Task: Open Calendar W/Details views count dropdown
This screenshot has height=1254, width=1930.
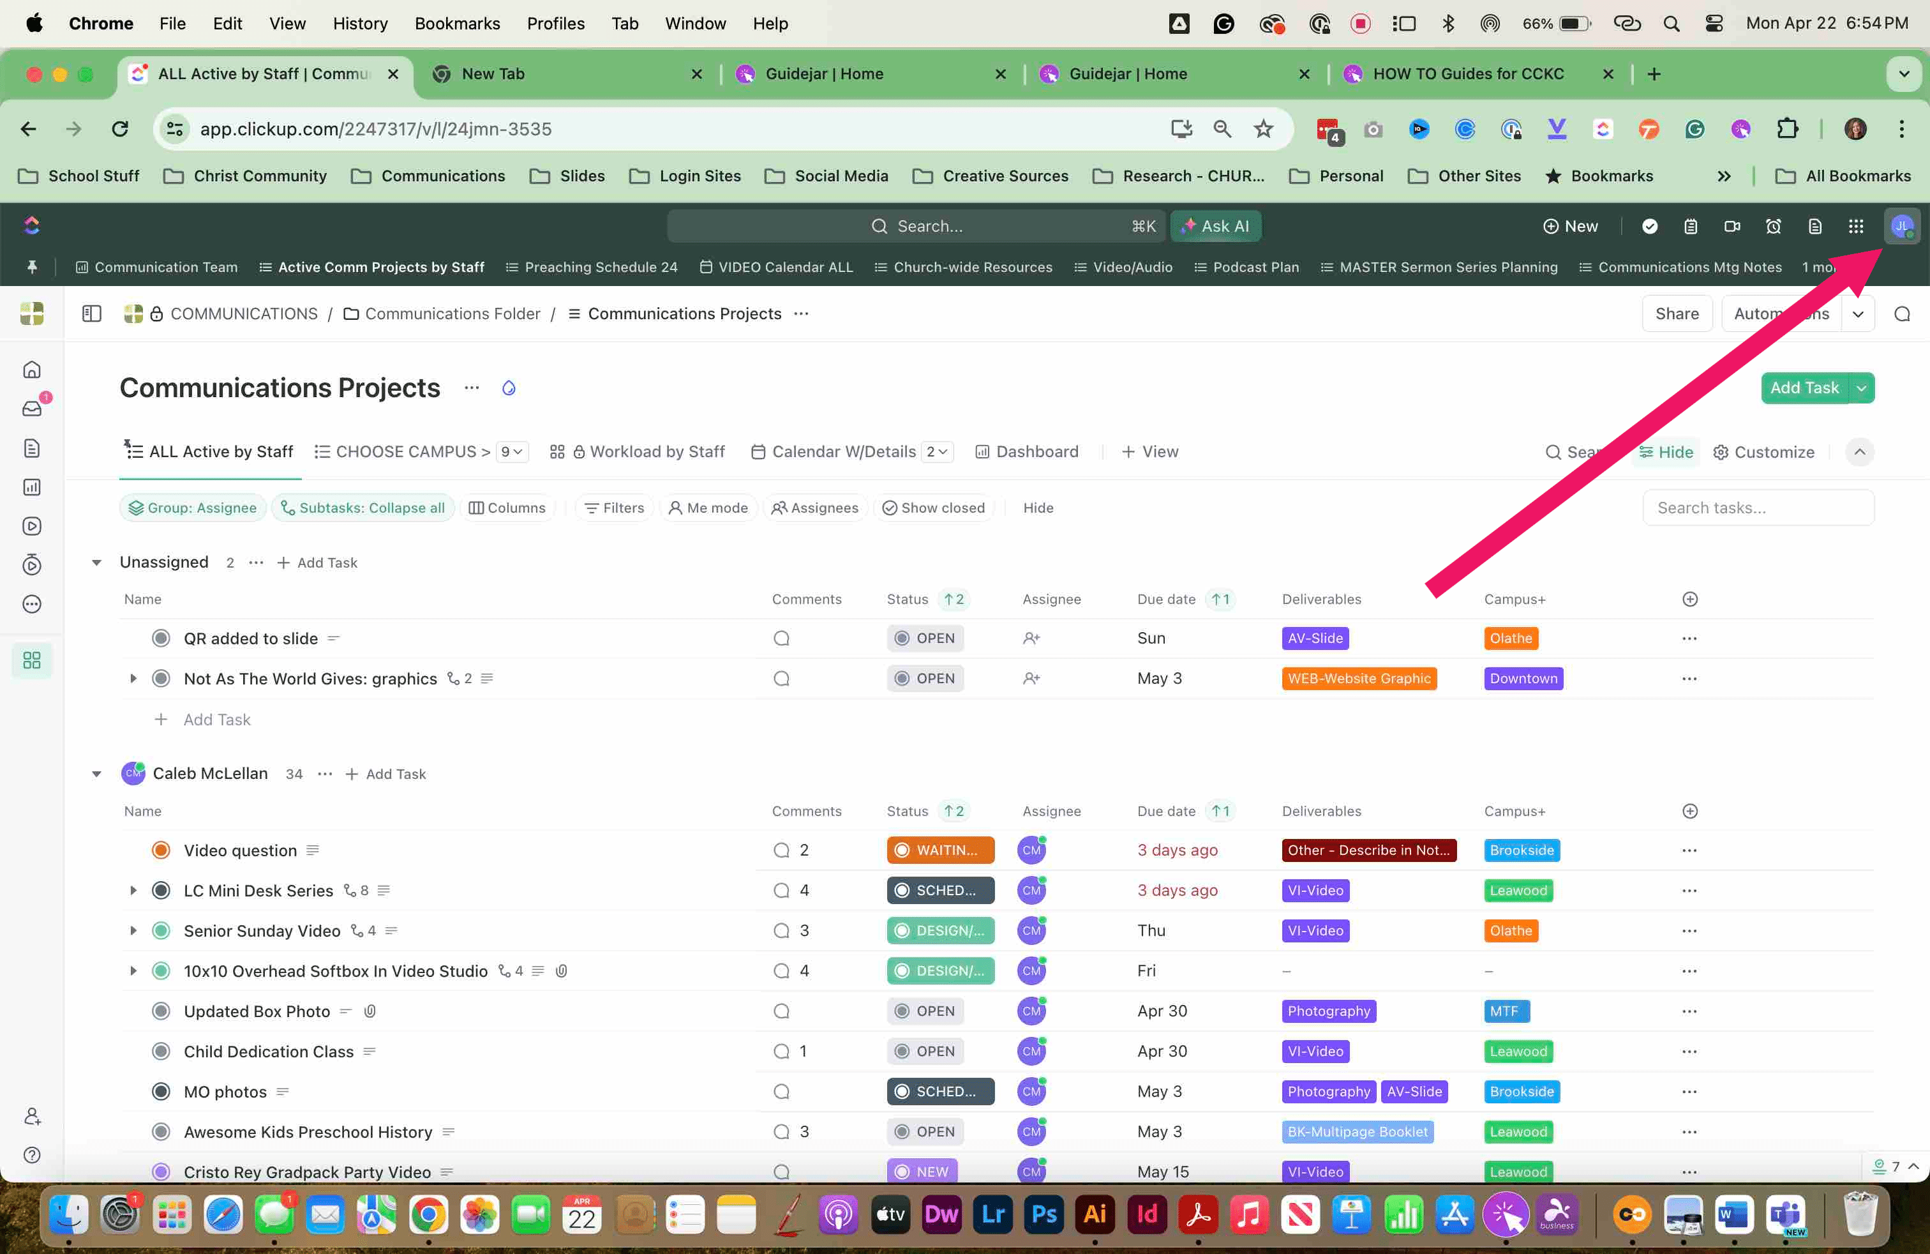Action: coord(938,452)
